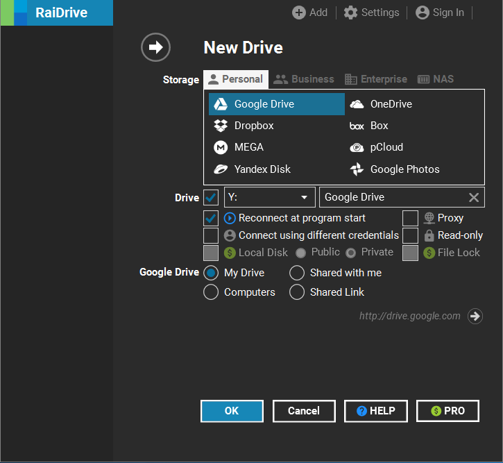The image size is (503, 463).
Task: Choose the Private radio option
Action: (x=350, y=253)
